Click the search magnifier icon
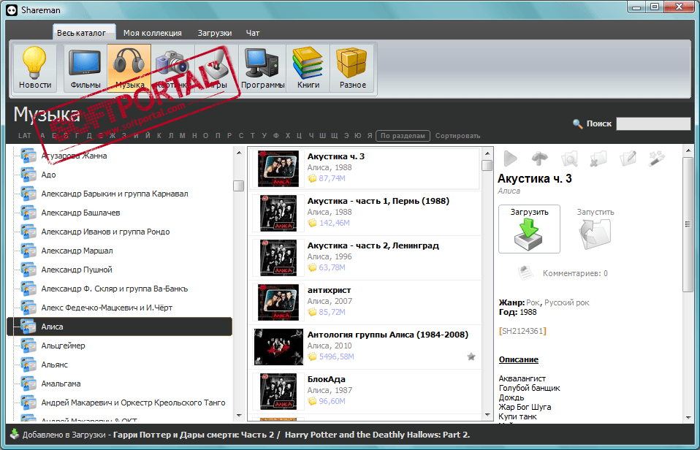The height and width of the screenshot is (450, 700). (x=578, y=123)
